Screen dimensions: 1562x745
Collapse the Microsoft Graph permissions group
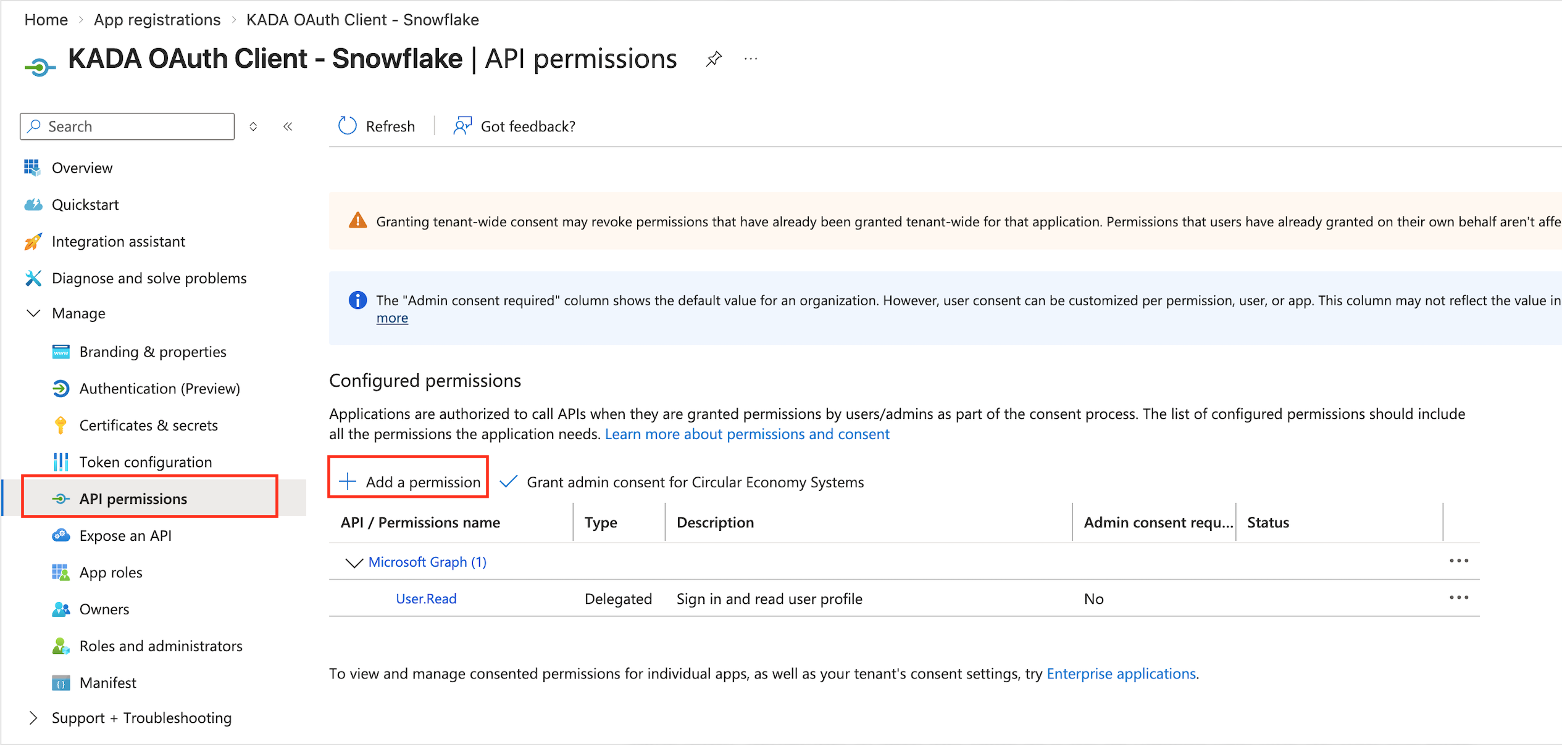point(354,562)
